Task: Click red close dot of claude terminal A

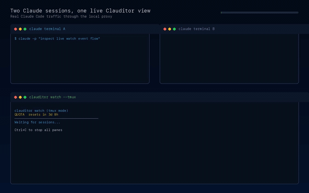Action: click(x=15, y=29)
